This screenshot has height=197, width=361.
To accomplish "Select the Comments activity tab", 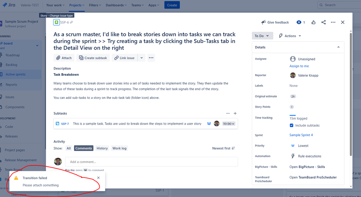I will click(83, 148).
